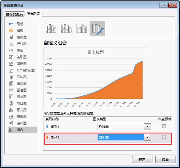Image resolution: width=180 pixels, height=168 pixels.
Task: Select the Area chart (面积图) icon in sidebar
Action: (x=11, y=64)
